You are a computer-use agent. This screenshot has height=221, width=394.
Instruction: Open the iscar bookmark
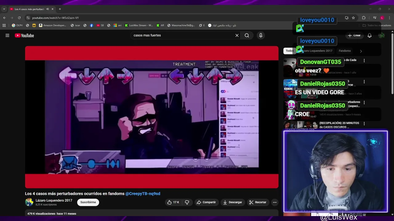pos(75,25)
